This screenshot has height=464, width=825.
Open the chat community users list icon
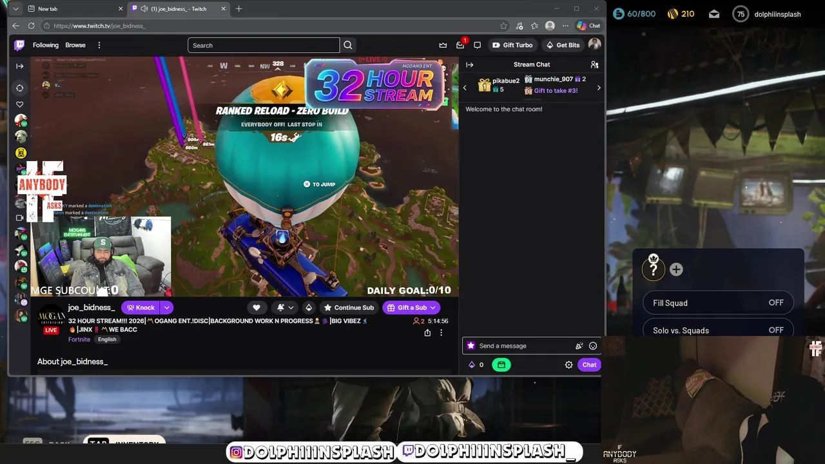[x=594, y=64]
